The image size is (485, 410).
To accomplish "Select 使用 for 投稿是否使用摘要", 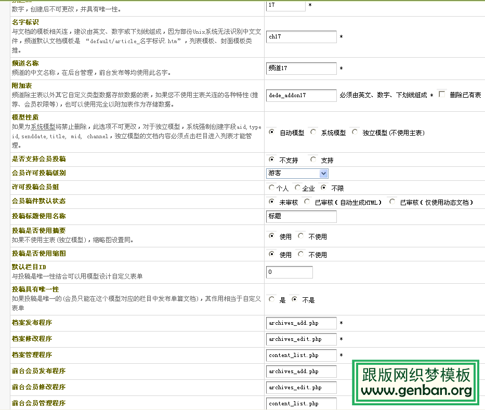I will 271,236.
